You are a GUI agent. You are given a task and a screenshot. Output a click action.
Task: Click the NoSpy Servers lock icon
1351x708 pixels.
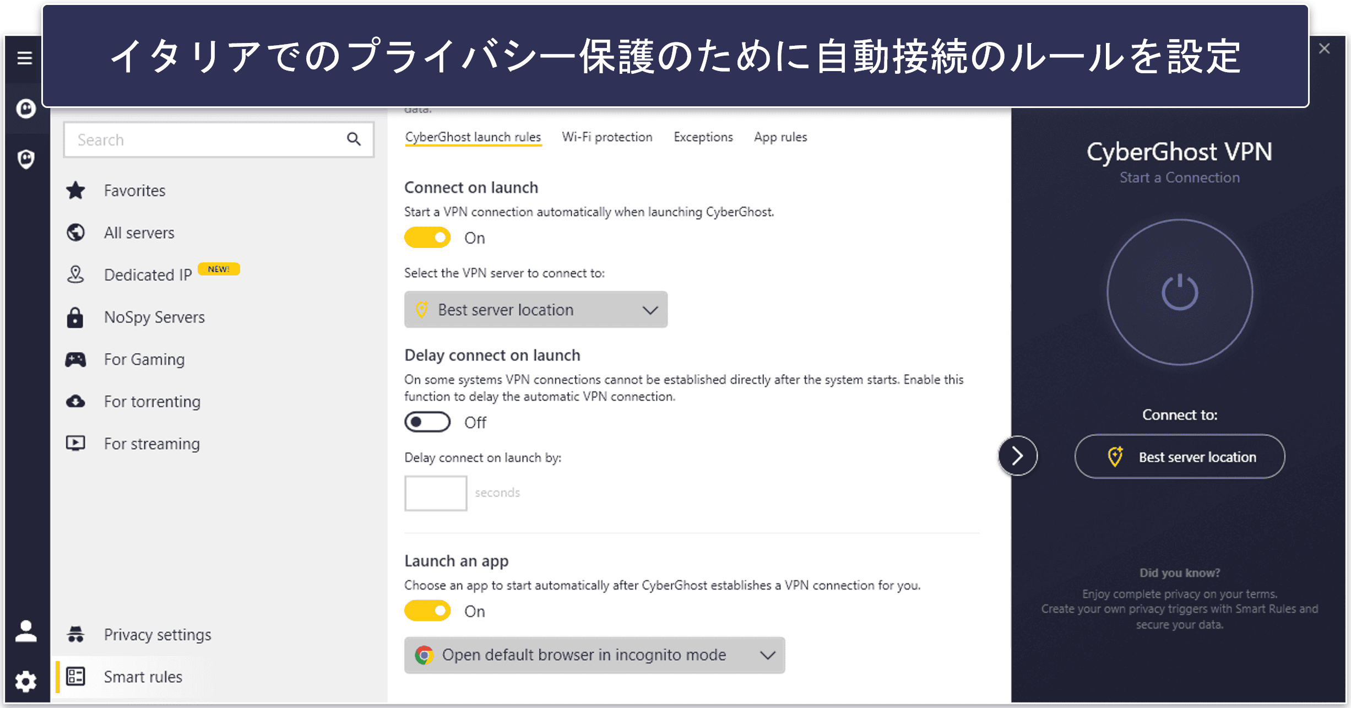pos(75,317)
